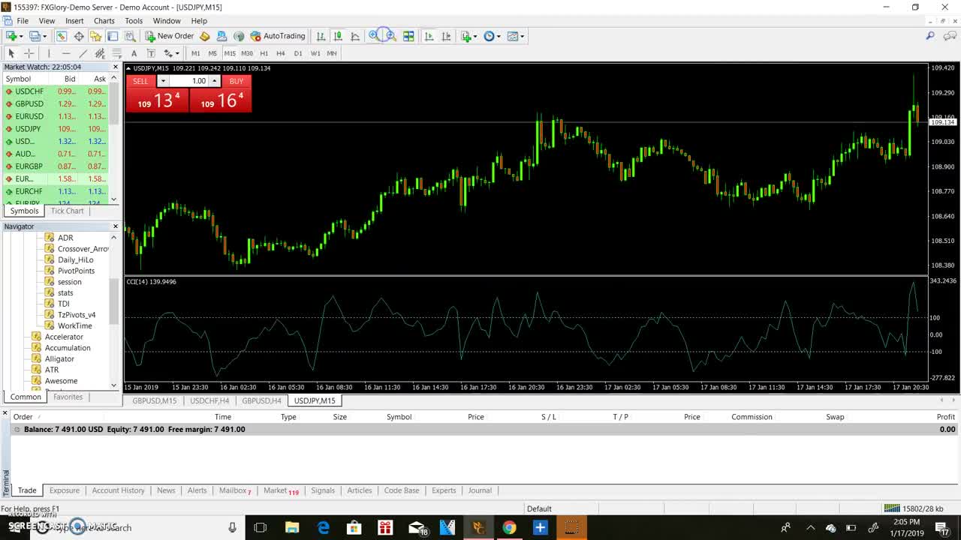Click the Zoom Out magnifier icon
Screen dimensions: 961x540
(390, 36)
